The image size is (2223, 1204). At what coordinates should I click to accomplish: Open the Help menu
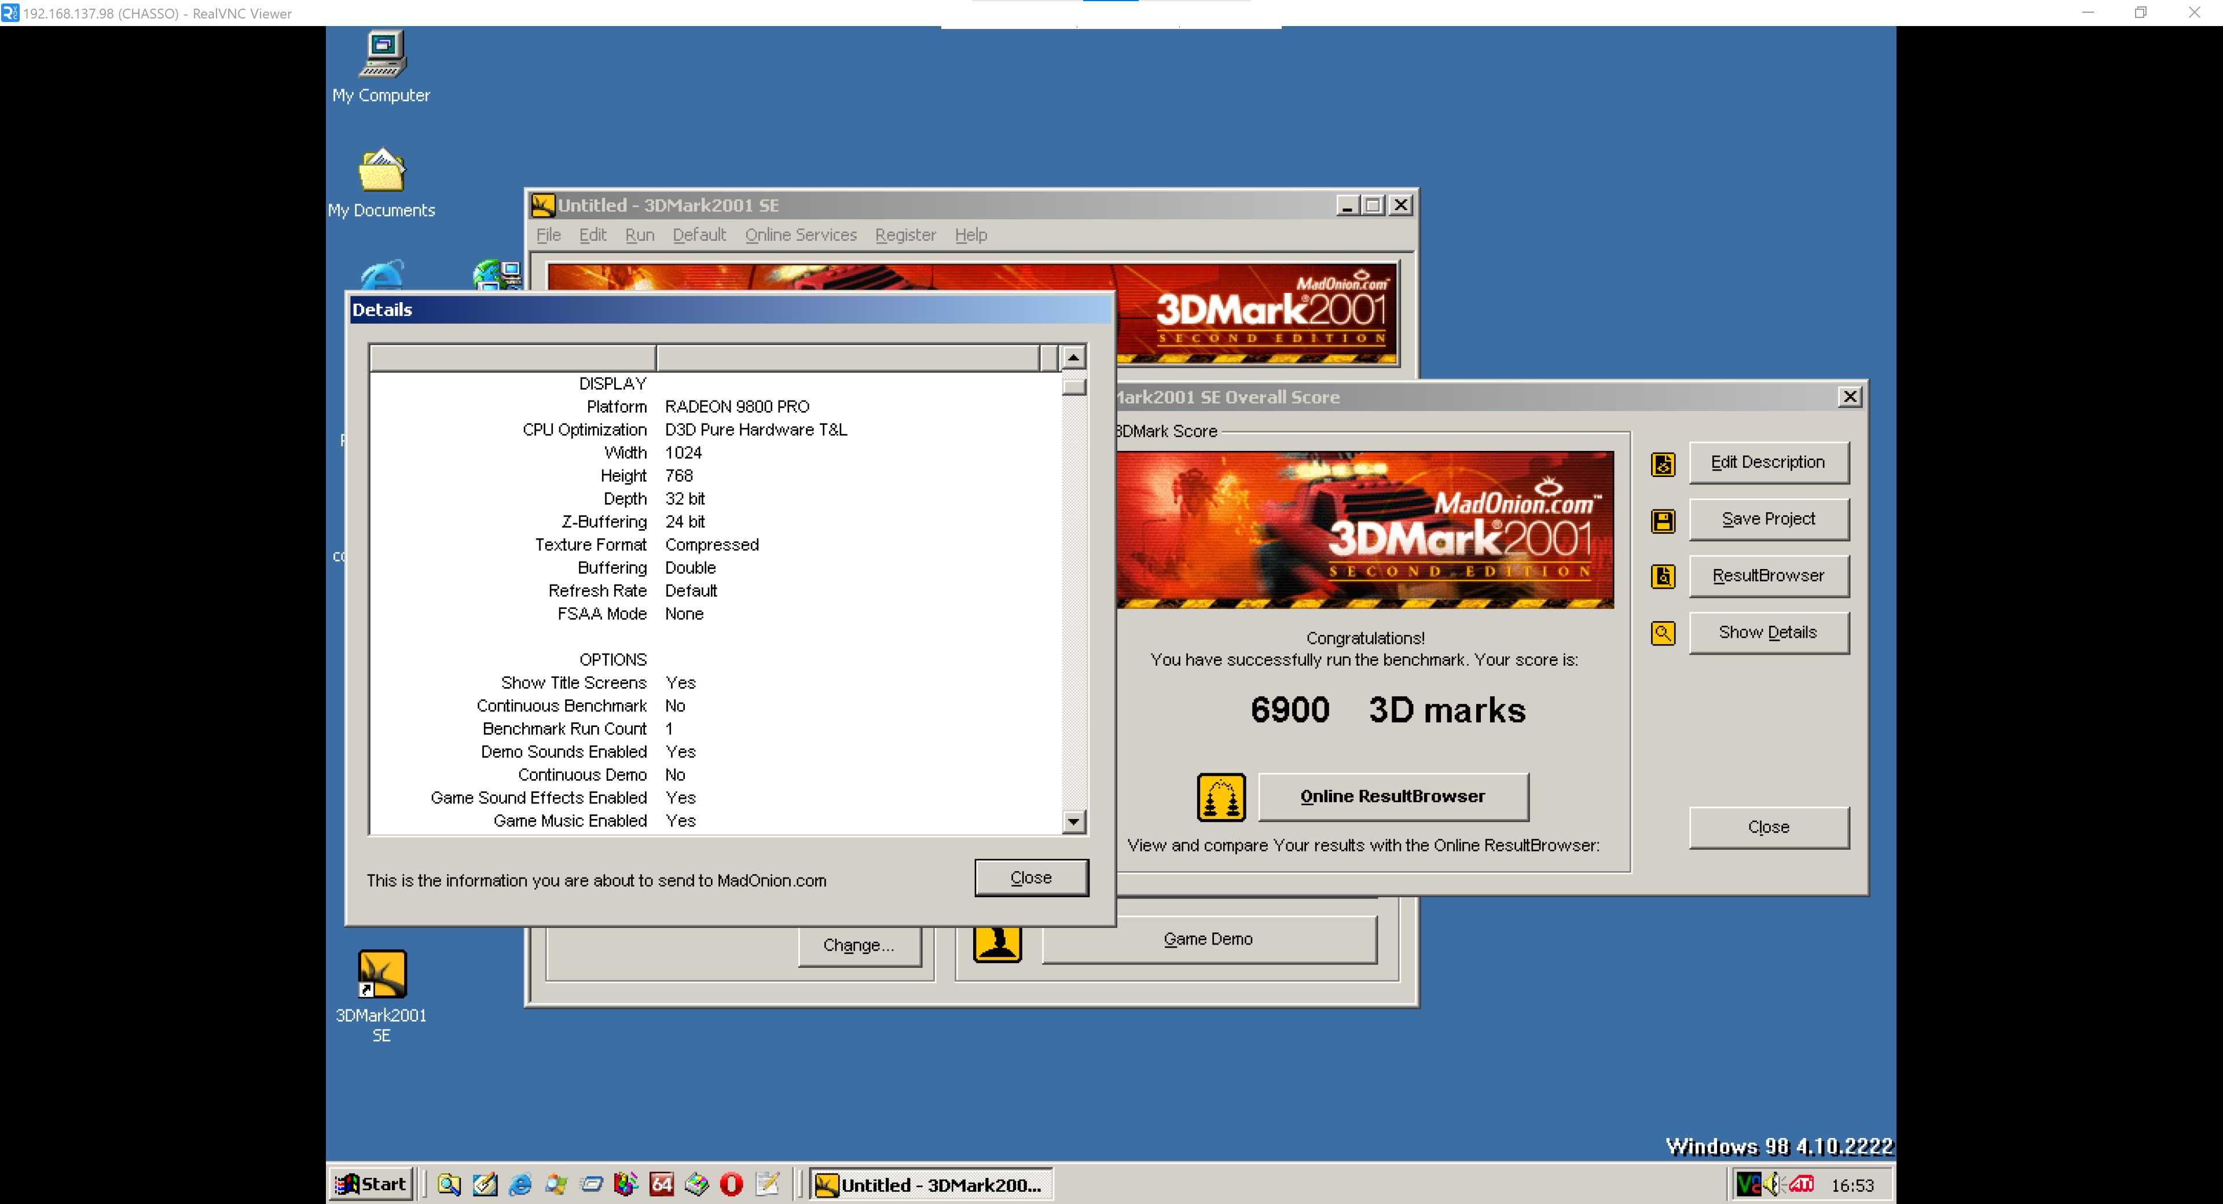971,235
